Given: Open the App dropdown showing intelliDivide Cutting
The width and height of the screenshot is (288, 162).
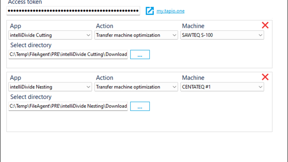Looking at the screenshot, I should point(50,35).
